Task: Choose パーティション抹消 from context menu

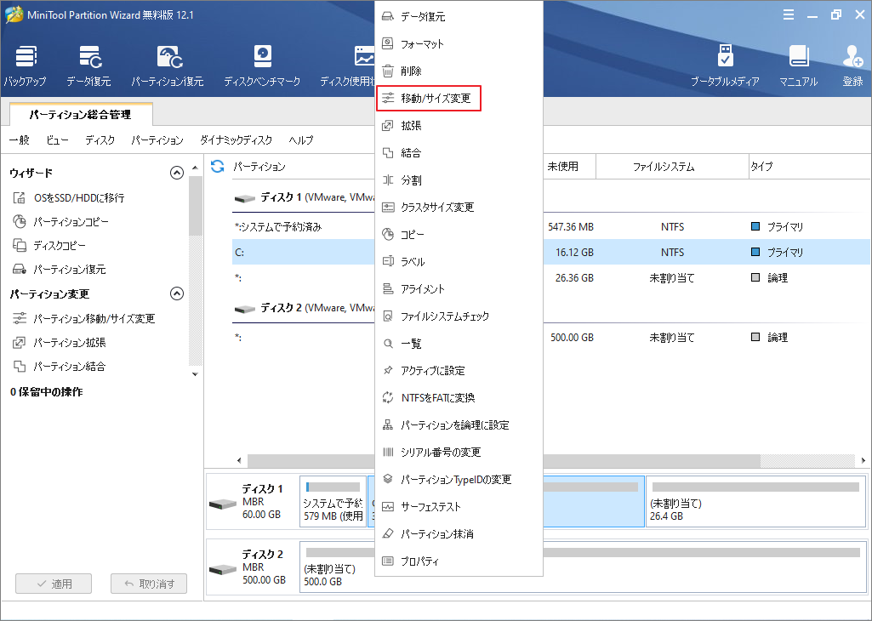Action: 459,534
